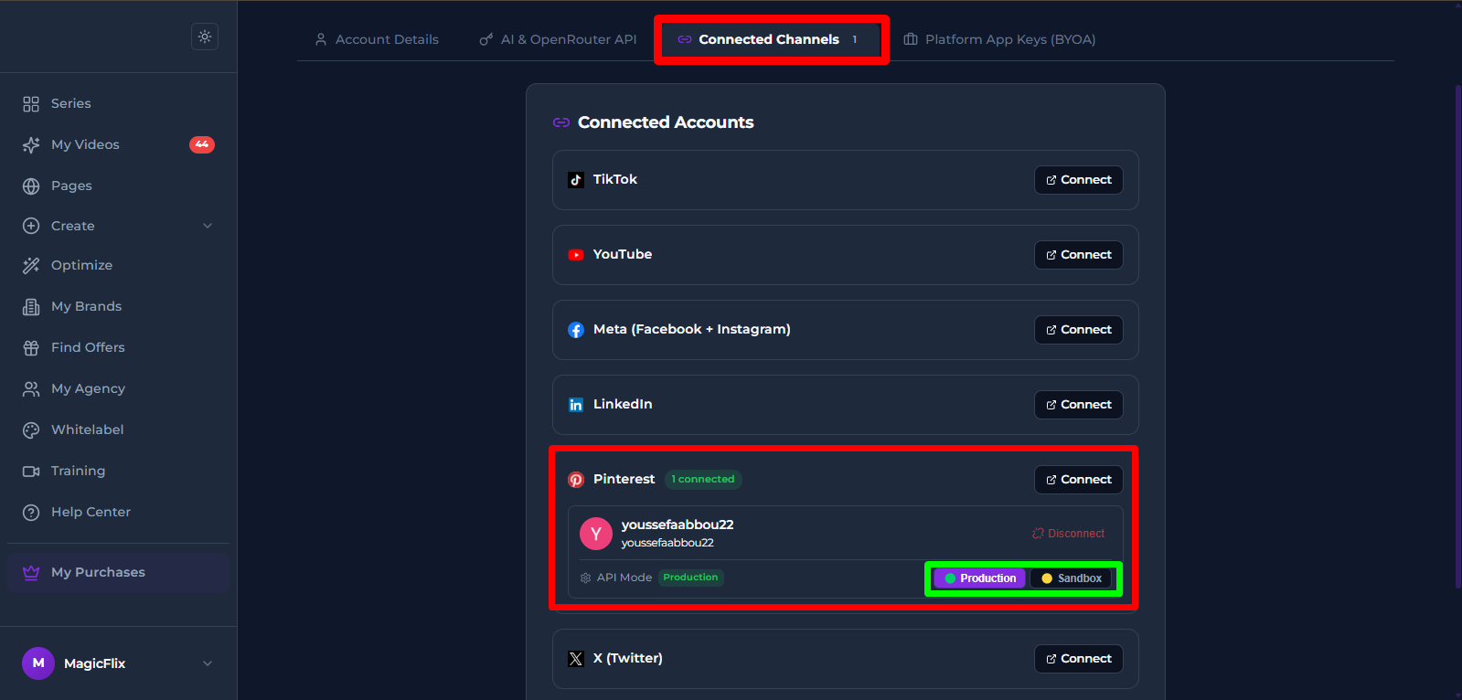Screen dimensions: 1462x700
Task: Click the My Purchases crown icon
Action: pos(31,573)
